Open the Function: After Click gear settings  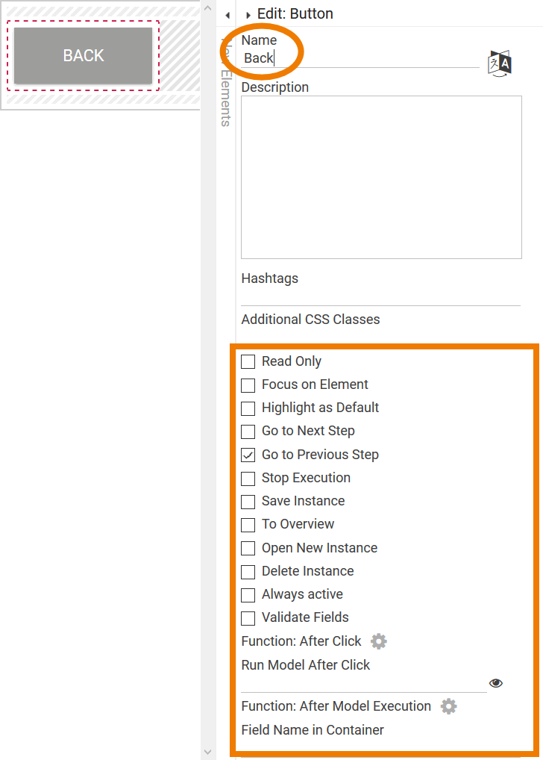(378, 641)
